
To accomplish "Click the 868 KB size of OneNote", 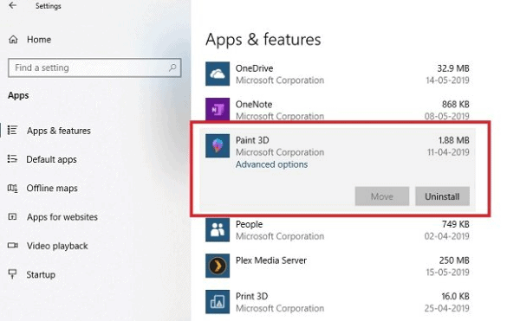I will [x=456, y=105].
